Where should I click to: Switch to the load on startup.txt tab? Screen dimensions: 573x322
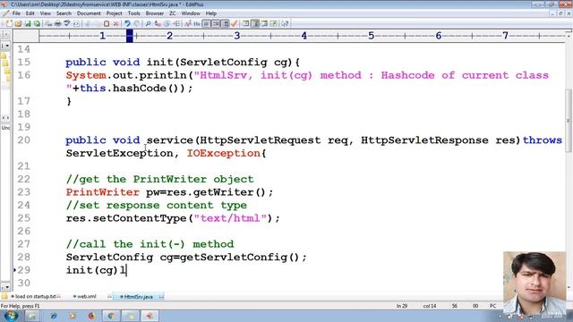35,296
